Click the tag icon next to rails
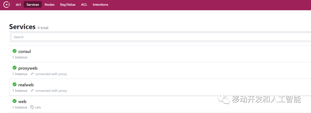311x113 pixels. tap(32, 107)
